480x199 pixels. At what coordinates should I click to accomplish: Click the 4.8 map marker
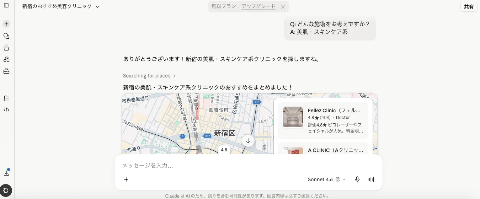(x=224, y=150)
